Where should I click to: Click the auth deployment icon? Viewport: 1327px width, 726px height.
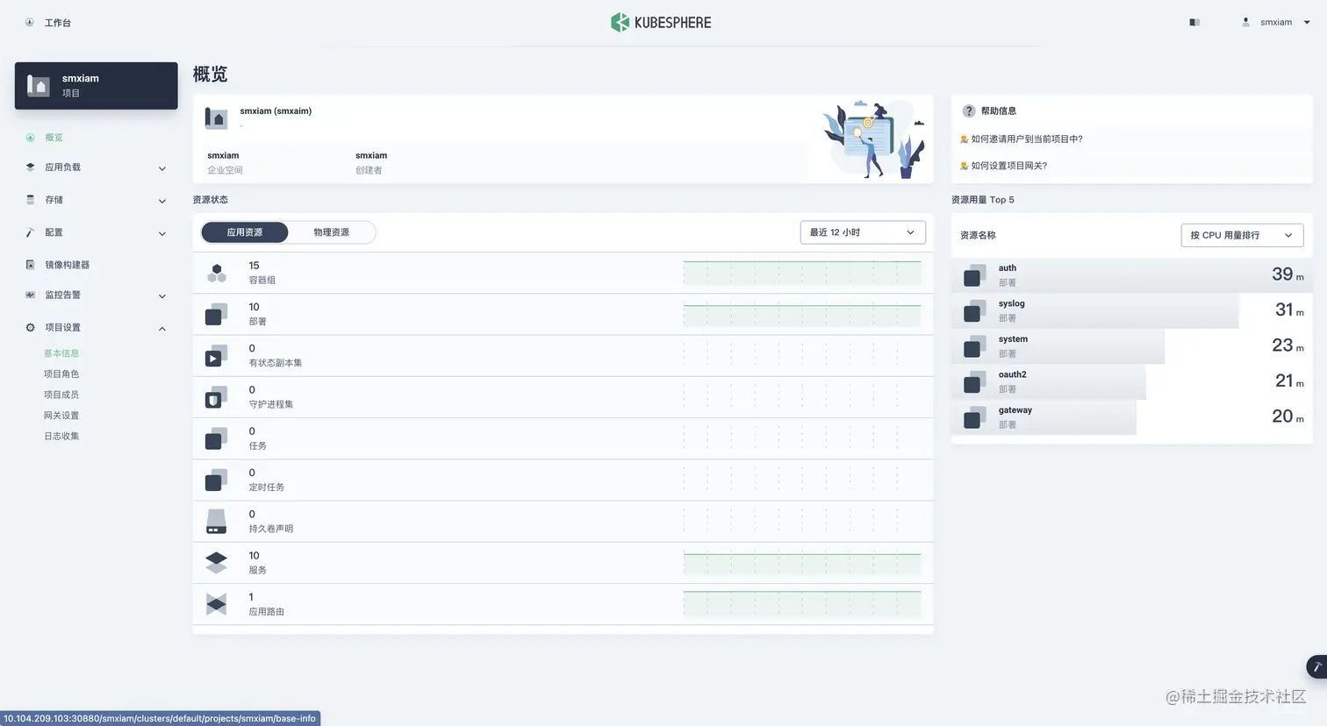974,275
